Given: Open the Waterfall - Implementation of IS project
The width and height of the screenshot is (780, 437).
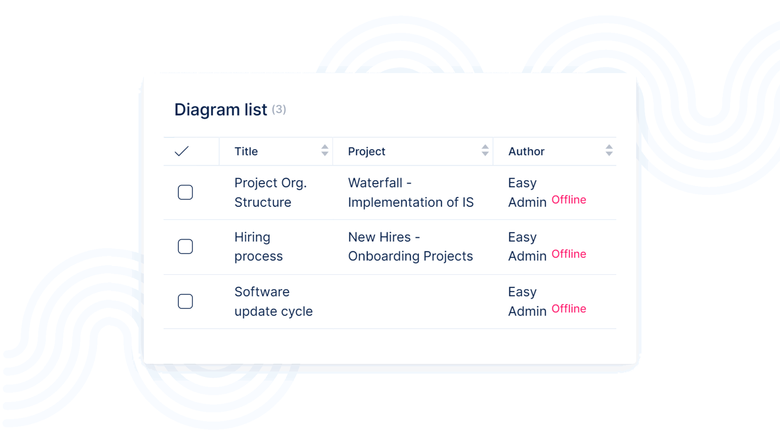Looking at the screenshot, I should (410, 193).
